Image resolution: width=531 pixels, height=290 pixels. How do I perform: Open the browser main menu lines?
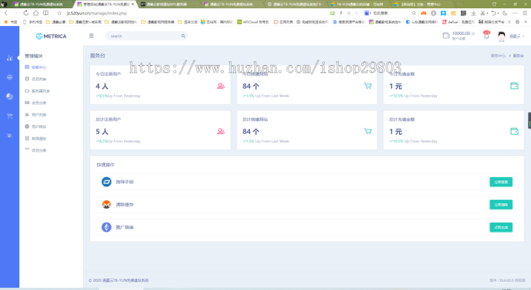click(x=525, y=13)
